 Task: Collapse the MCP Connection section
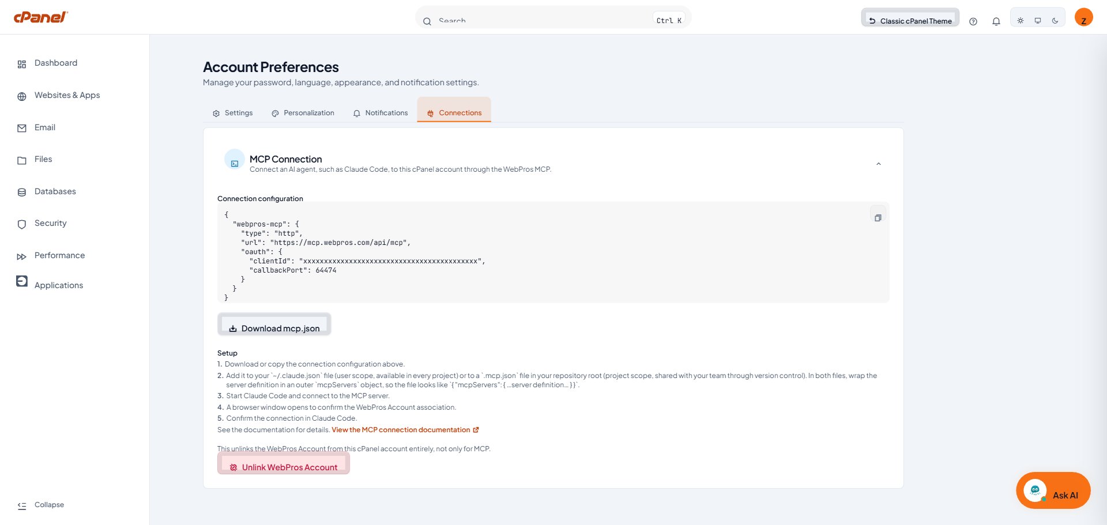[x=879, y=164]
